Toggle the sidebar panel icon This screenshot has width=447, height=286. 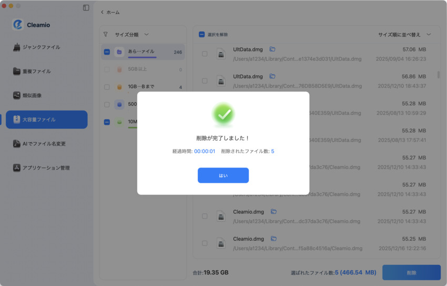(x=86, y=8)
